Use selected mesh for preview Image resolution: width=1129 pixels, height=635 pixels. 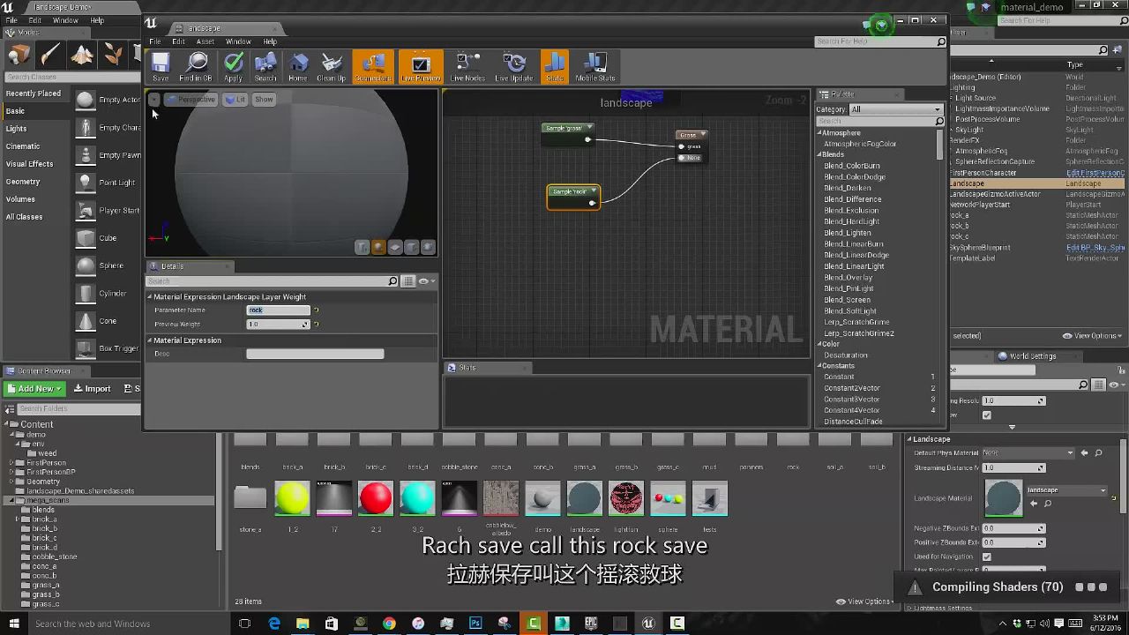(x=428, y=248)
